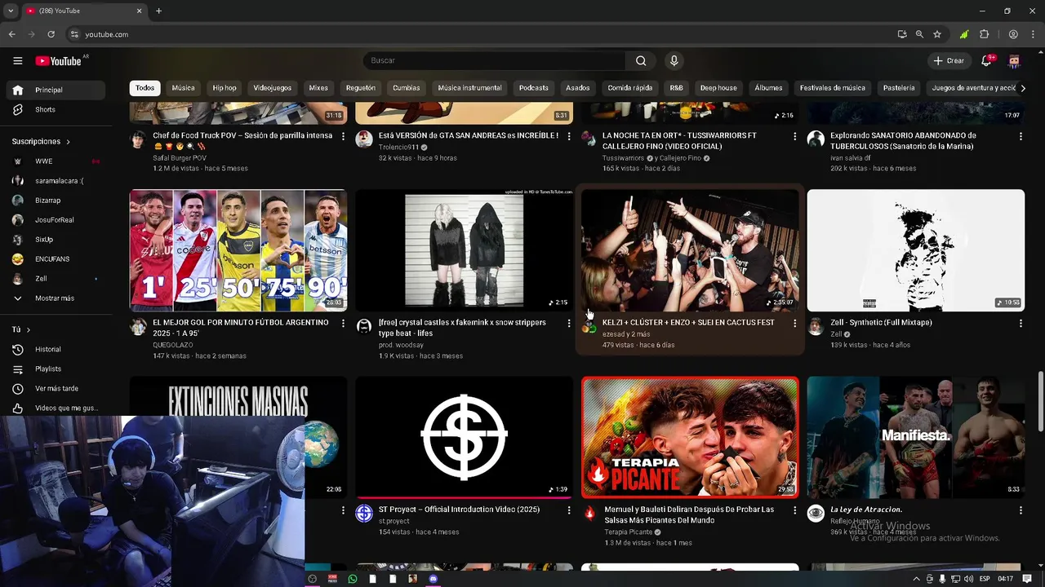This screenshot has height=587, width=1045.
Task: Open options for crystal castles type beat video
Action: pos(569,323)
